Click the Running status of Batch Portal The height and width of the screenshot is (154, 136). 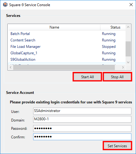tap(109, 34)
